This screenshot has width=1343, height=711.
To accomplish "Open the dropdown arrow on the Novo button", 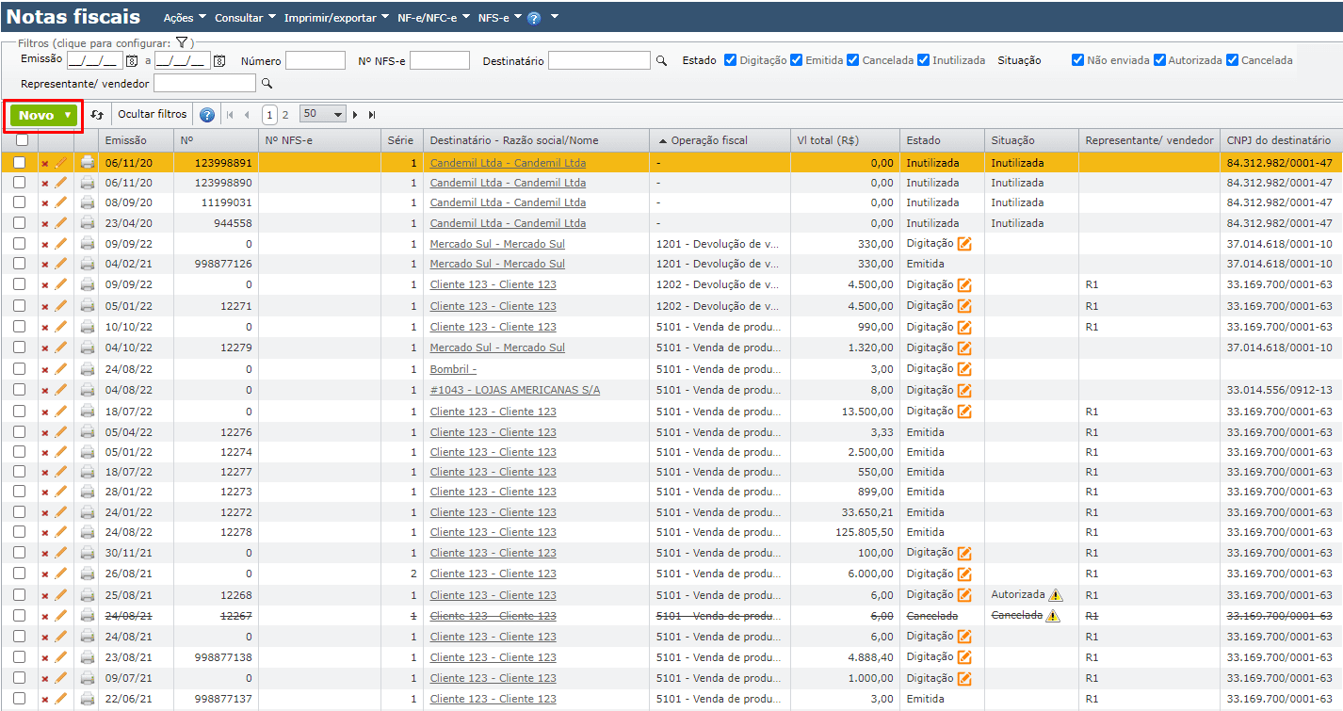I will [68, 115].
